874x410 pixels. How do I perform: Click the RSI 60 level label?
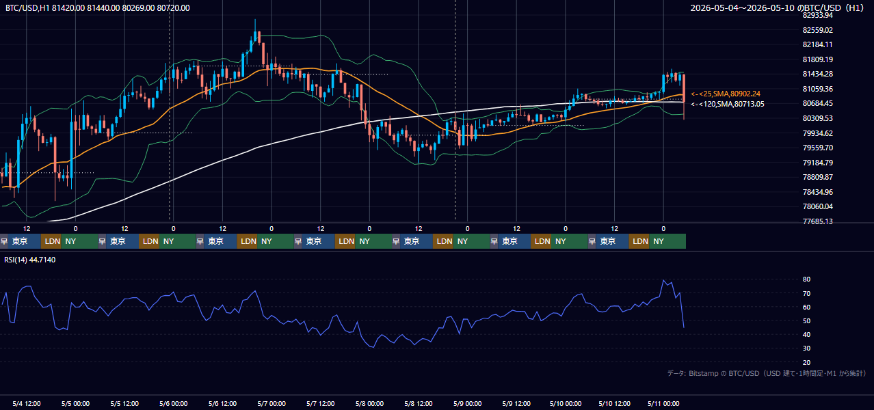[x=806, y=307]
